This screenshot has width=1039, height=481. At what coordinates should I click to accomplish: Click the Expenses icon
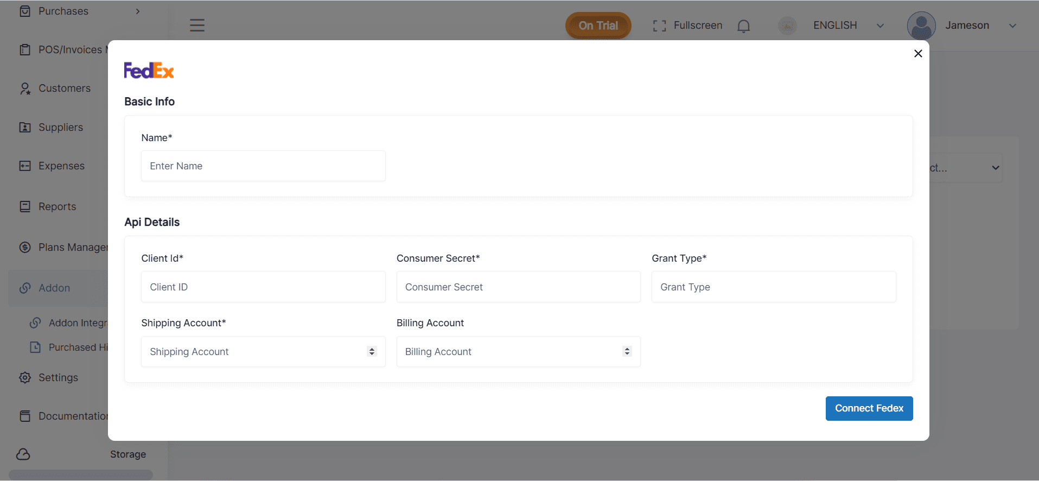click(25, 166)
